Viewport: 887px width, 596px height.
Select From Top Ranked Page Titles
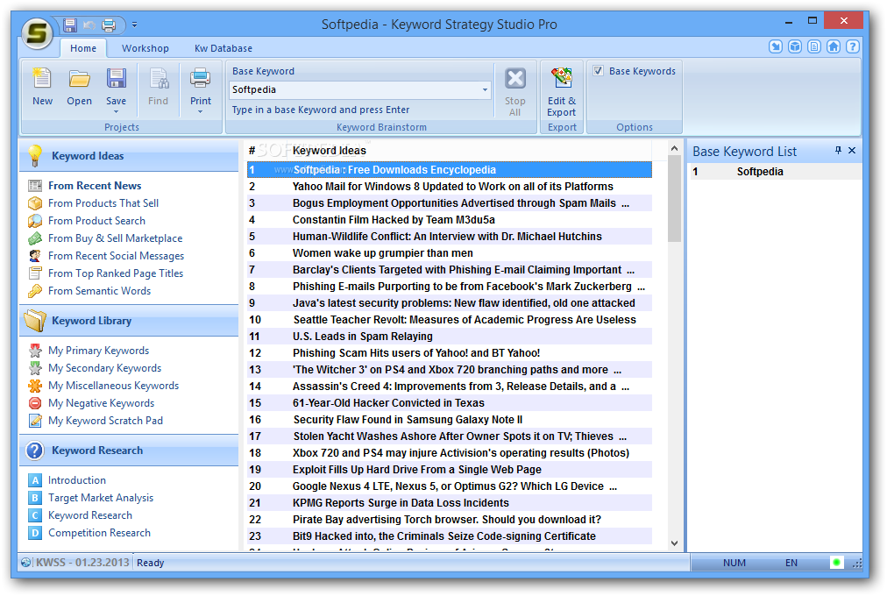point(116,273)
